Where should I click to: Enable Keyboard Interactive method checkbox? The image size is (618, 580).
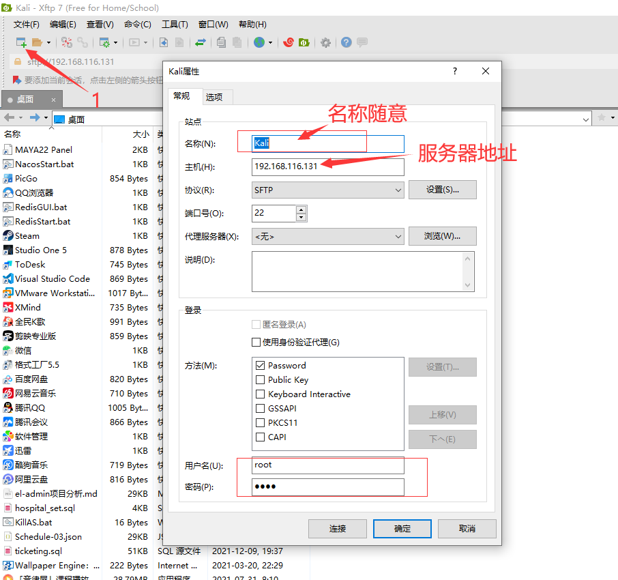click(260, 394)
